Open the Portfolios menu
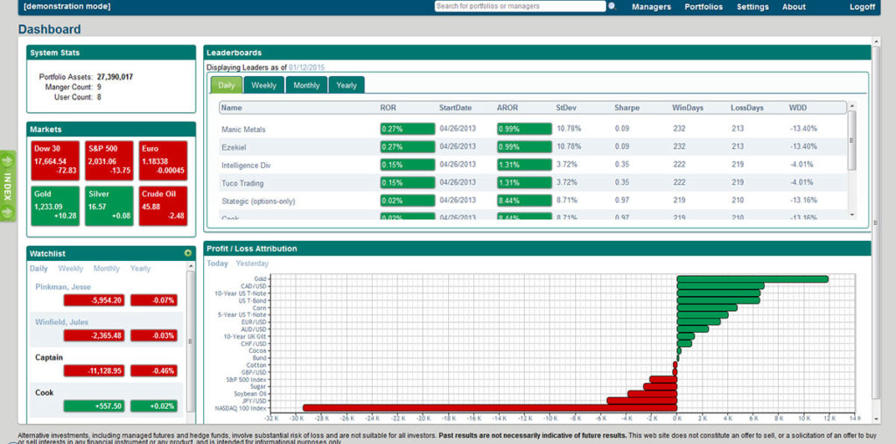The image size is (896, 444). [703, 7]
